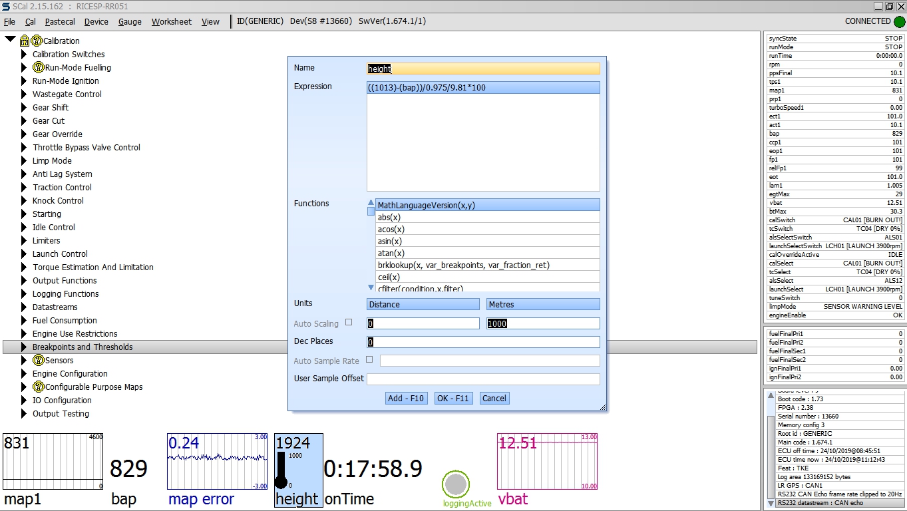
Task: Click the map error graph gauge
Action: click(217, 470)
